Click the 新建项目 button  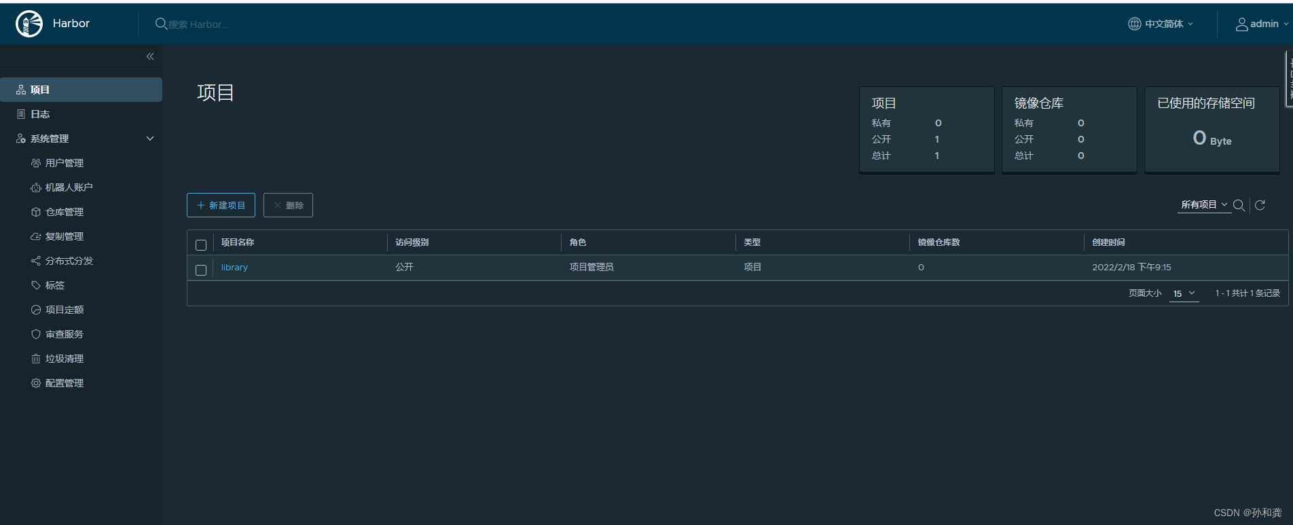click(x=221, y=205)
